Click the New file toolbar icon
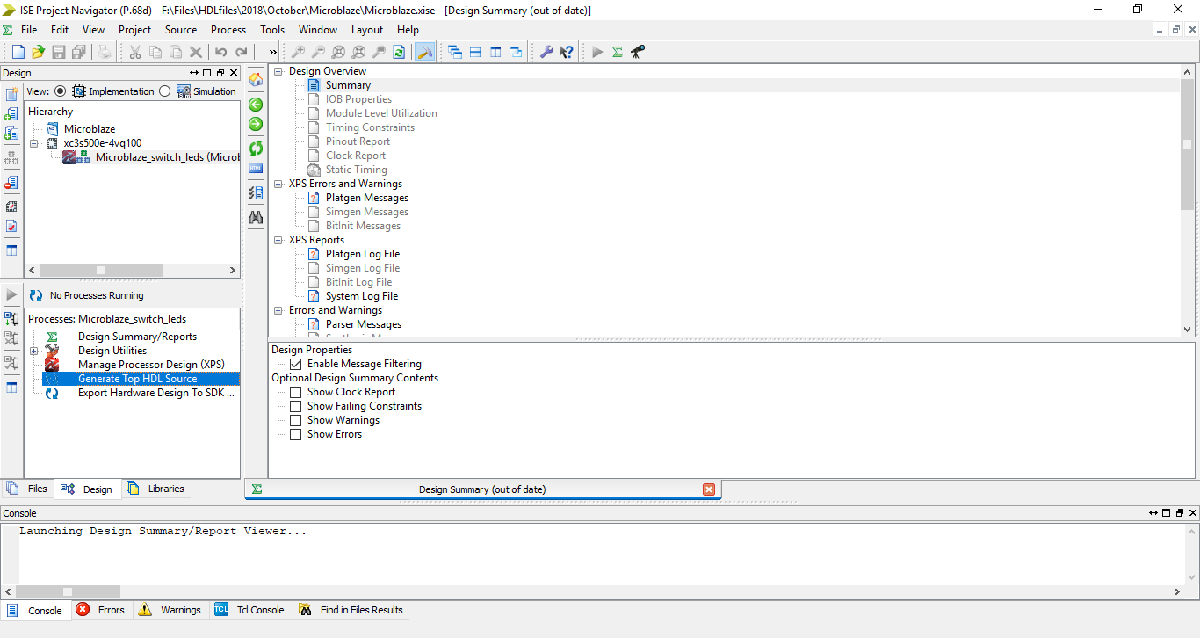 pyautogui.click(x=18, y=52)
